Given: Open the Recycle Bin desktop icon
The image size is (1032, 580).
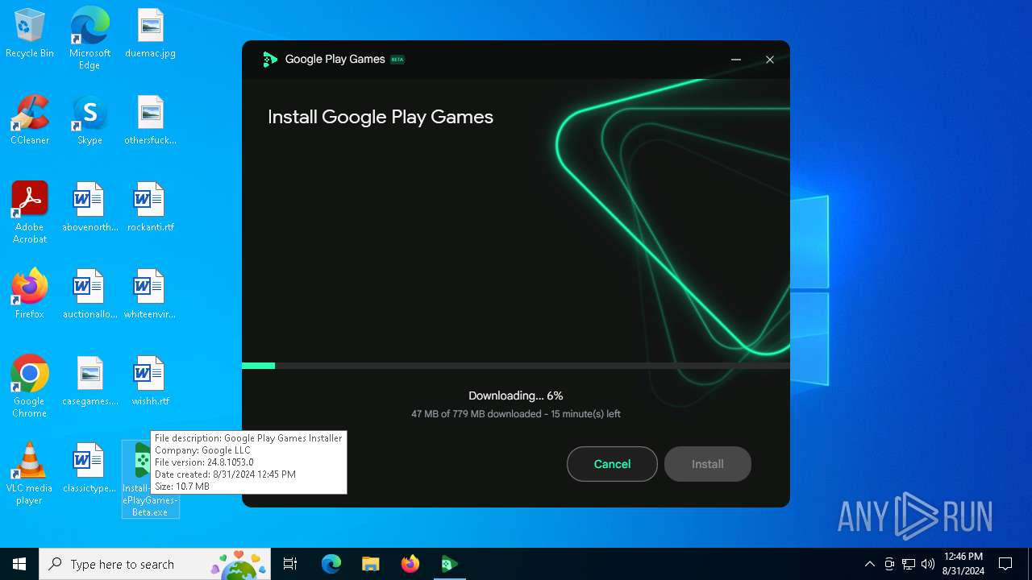Looking at the screenshot, I should pyautogui.click(x=30, y=34).
